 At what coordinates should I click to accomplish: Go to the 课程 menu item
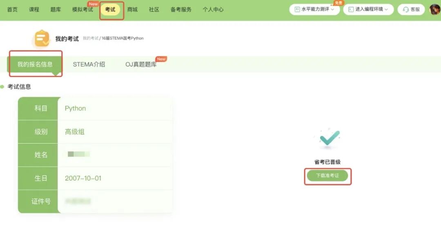coord(34,9)
